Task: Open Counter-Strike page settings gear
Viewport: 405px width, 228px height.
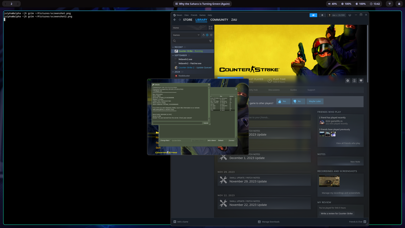Action: point(348,80)
